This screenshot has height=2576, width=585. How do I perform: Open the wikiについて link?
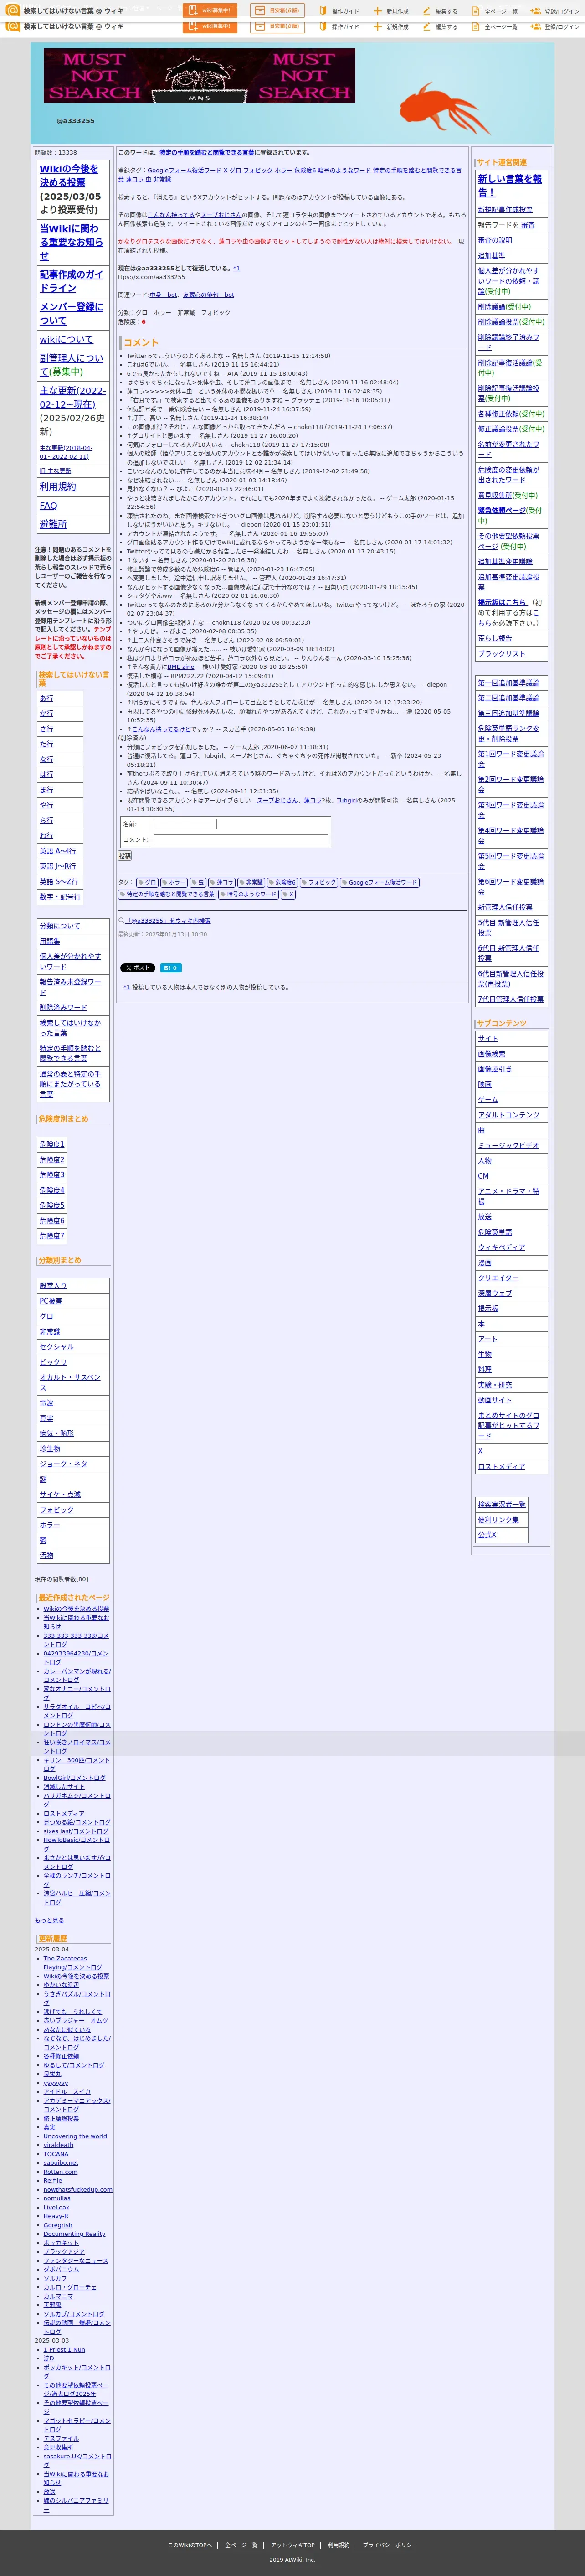click(66, 340)
